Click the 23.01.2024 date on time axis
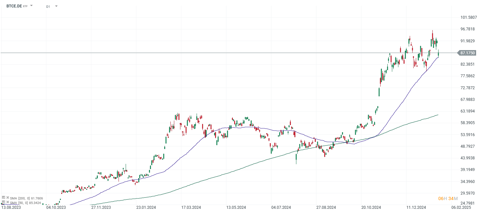The width and height of the screenshot is (480, 213). (146, 208)
